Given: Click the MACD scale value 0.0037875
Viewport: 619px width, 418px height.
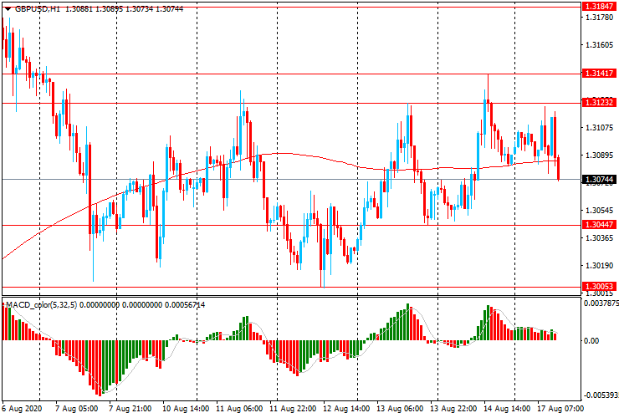Looking at the screenshot, I should click(601, 304).
